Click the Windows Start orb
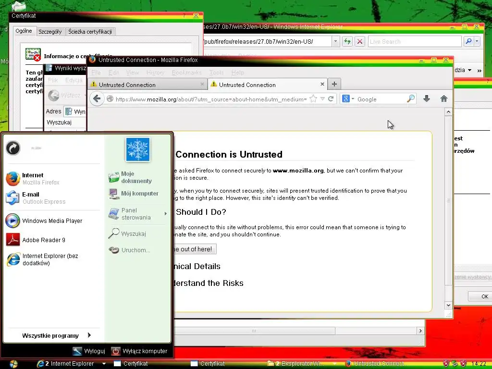Image resolution: width=492 pixels, height=369 pixels. tap(13, 364)
